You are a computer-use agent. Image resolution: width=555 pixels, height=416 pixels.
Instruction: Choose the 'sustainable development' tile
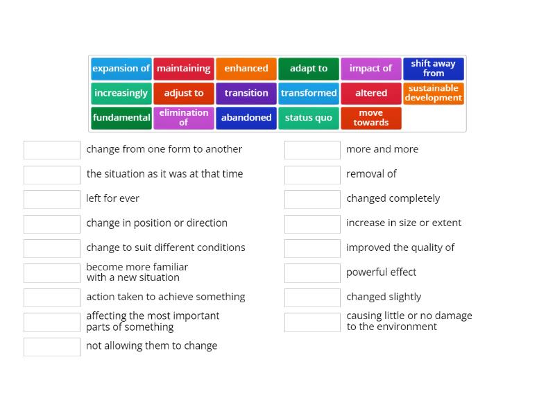(434, 93)
